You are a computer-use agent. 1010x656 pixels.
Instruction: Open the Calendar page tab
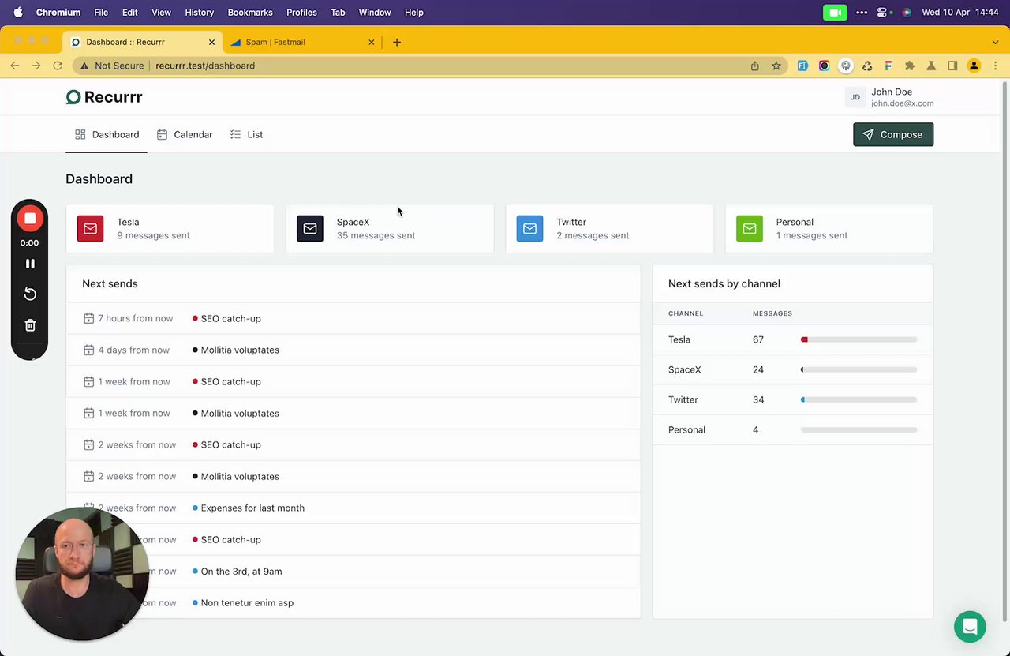(x=185, y=134)
